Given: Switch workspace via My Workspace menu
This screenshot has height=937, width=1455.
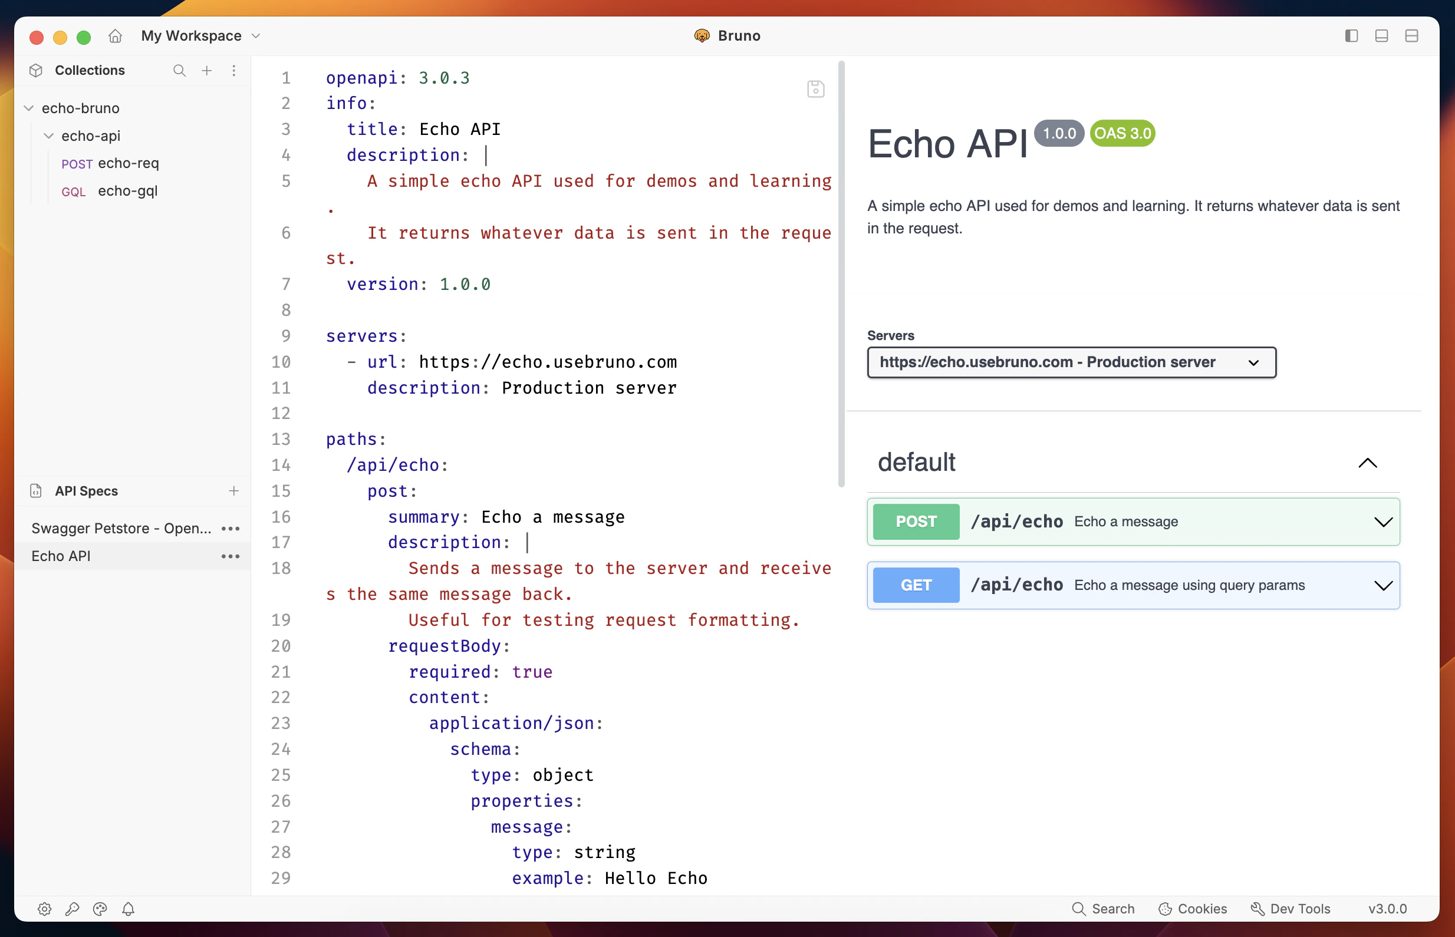Looking at the screenshot, I should [x=200, y=35].
